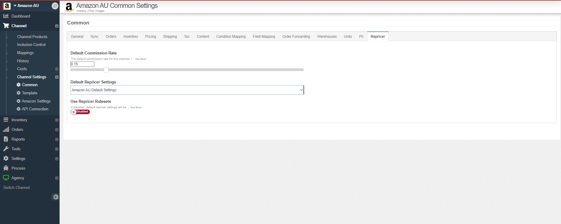
Task: Open the Content tab
Action: 203,37
